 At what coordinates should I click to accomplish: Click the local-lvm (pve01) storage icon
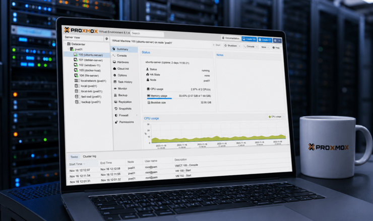tap(77, 91)
